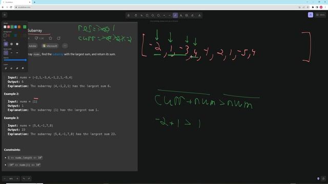Open the browser extensions puzzle icon
This screenshot has width=328, height=184.
pos(313,7)
